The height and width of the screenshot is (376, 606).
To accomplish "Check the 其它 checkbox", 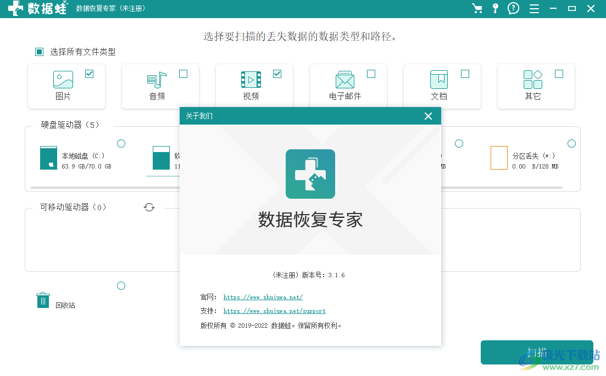I will pyautogui.click(x=559, y=74).
